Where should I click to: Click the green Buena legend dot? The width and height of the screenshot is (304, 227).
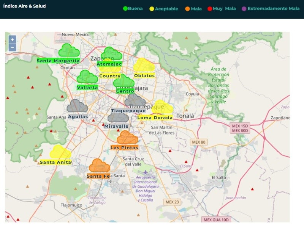coord(125,9)
